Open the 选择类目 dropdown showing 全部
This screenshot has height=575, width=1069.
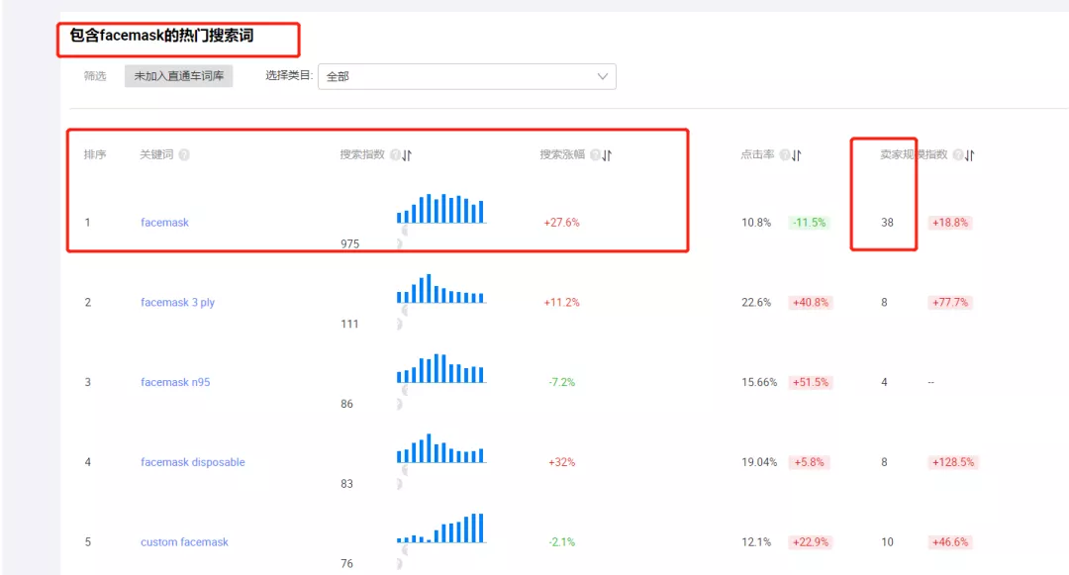click(x=466, y=76)
